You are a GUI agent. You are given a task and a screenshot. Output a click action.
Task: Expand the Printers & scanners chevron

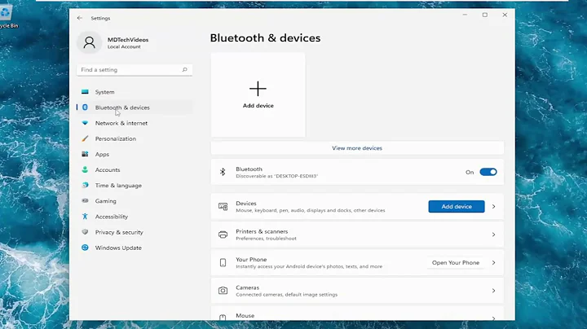pos(493,235)
